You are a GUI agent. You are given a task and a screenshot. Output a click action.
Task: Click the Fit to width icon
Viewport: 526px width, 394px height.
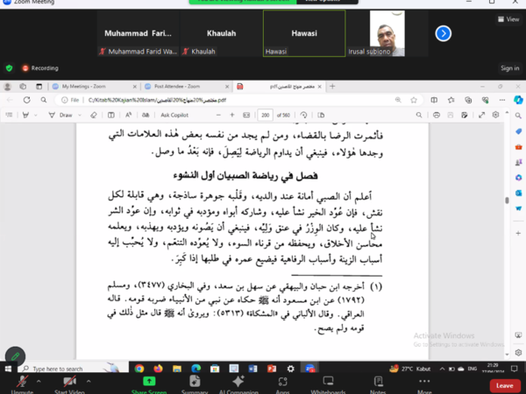tap(246, 115)
